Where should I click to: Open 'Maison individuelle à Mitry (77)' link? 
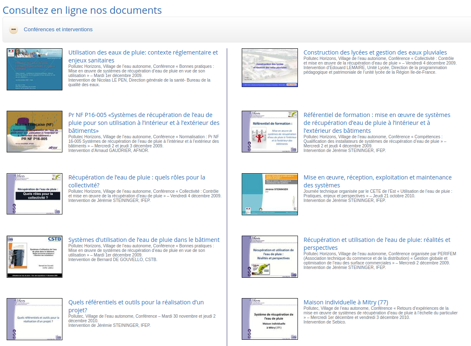[345, 302]
